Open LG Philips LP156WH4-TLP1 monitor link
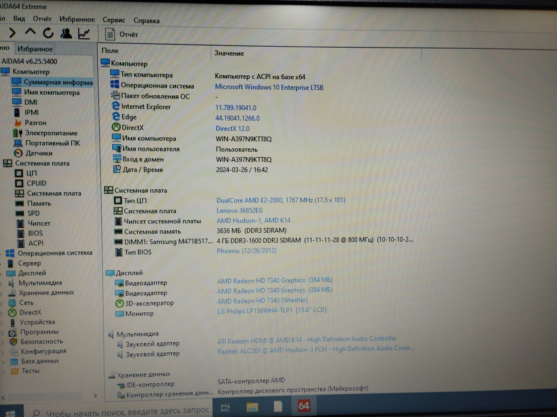The width and height of the screenshot is (557, 417). coord(272,310)
